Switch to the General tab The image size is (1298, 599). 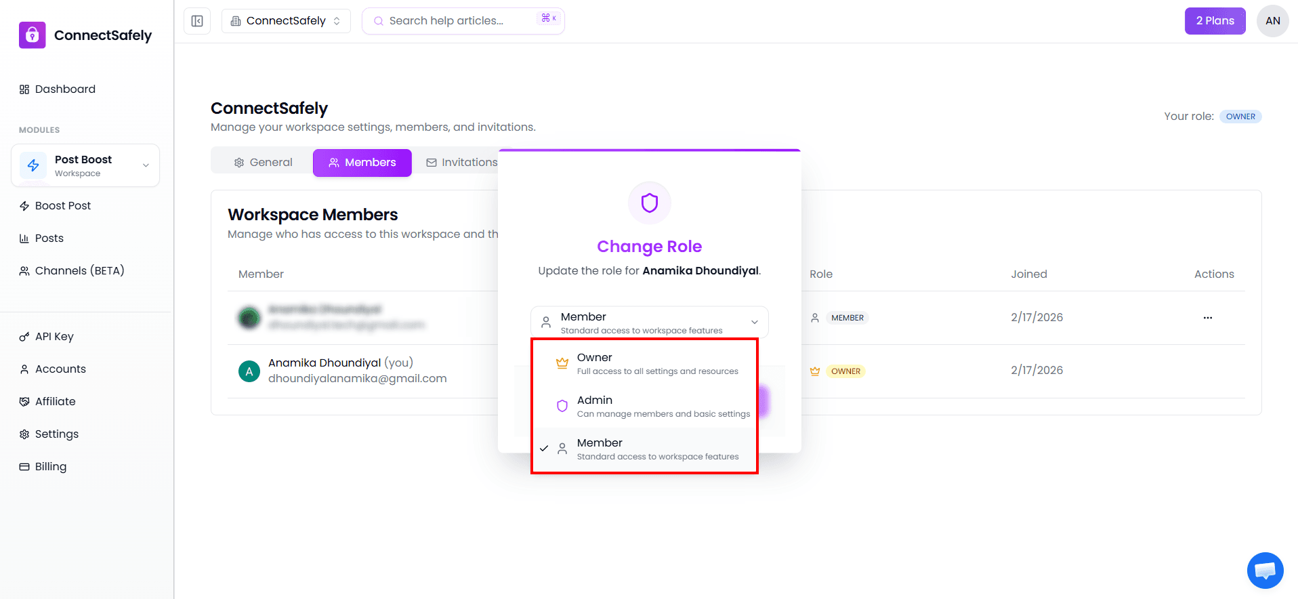[x=263, y=163]
